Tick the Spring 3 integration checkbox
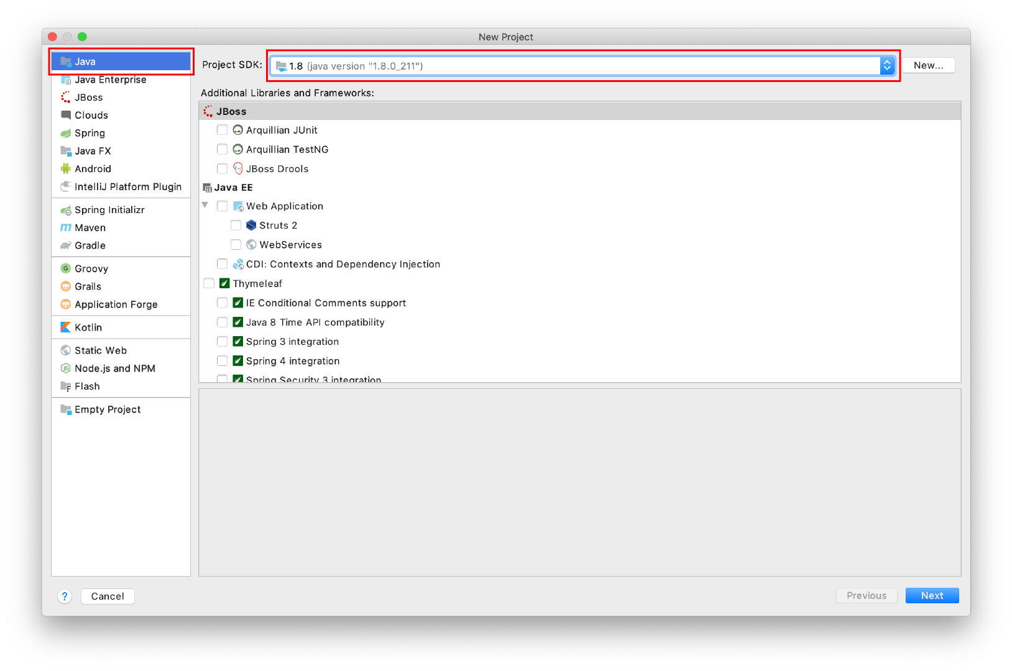The image size is (1012, 671). (x=222, y=341)
